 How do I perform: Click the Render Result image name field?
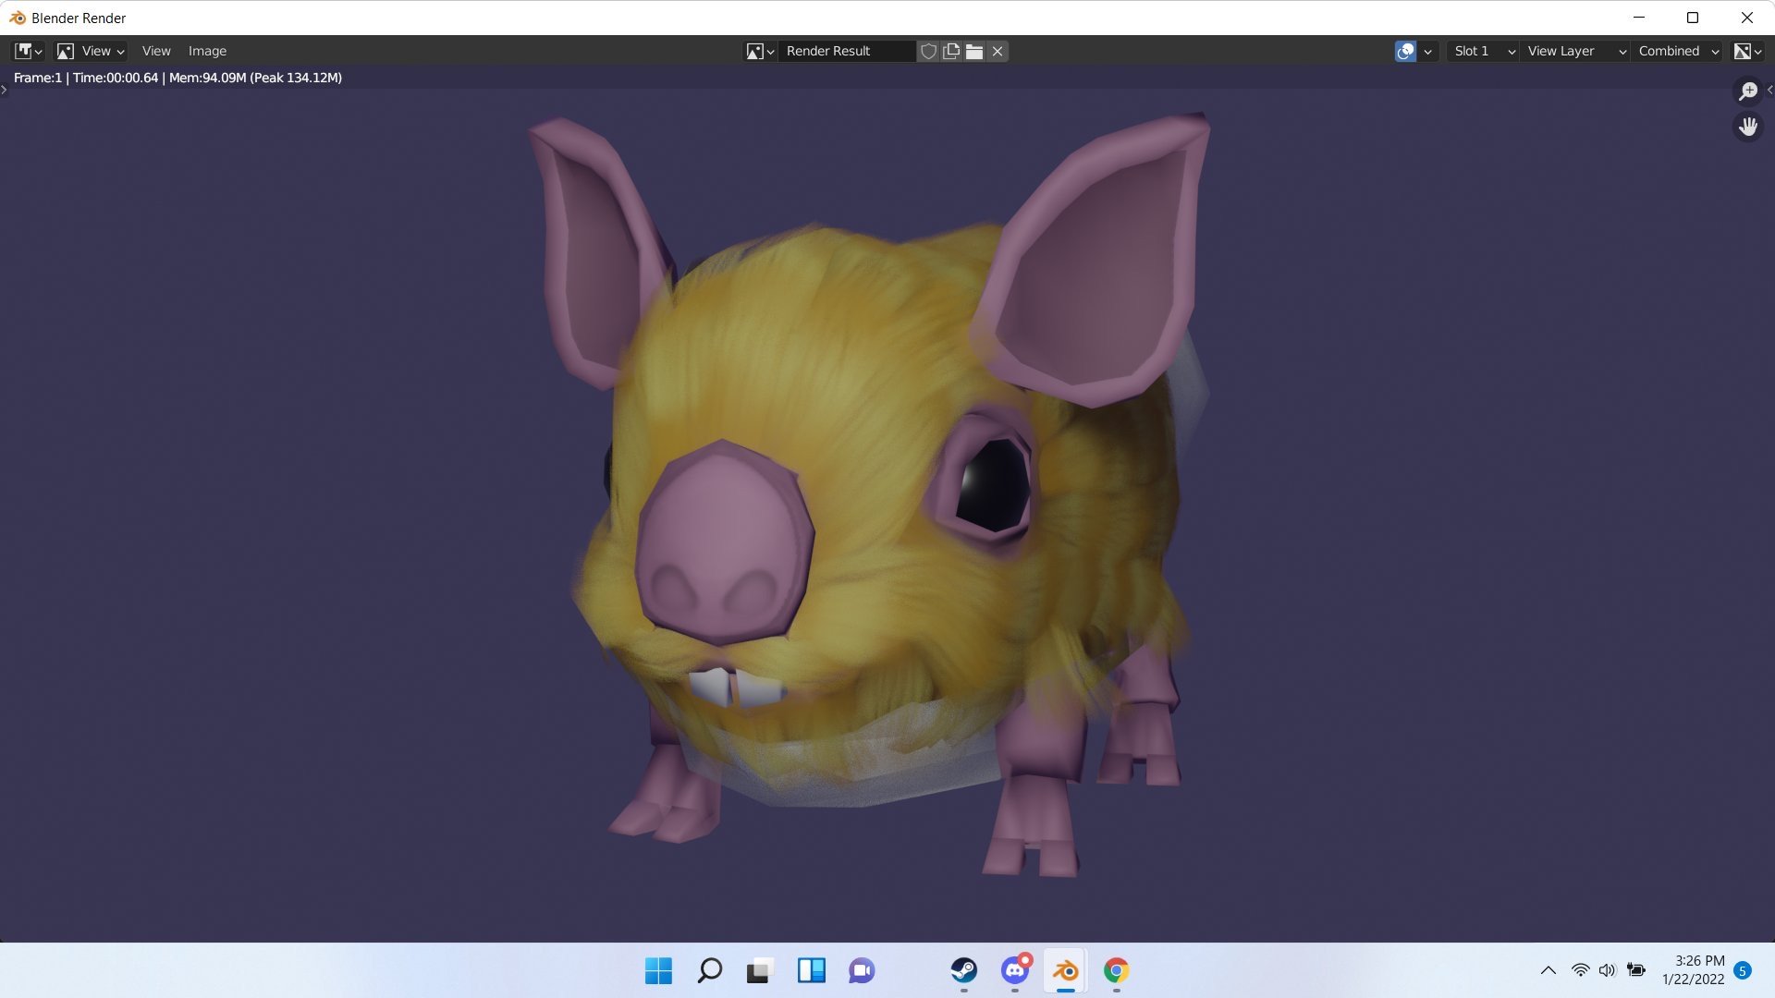coord(845,51)
